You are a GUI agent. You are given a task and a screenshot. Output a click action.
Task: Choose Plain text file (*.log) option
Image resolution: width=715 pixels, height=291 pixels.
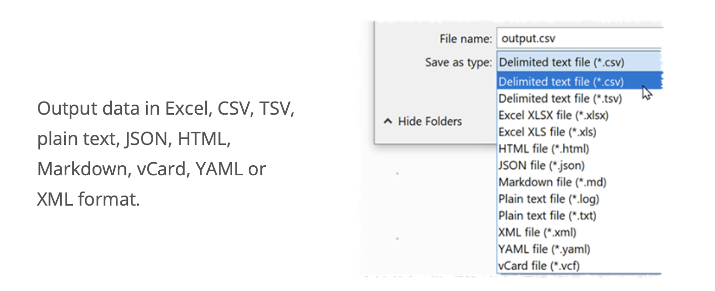point(549,199)
